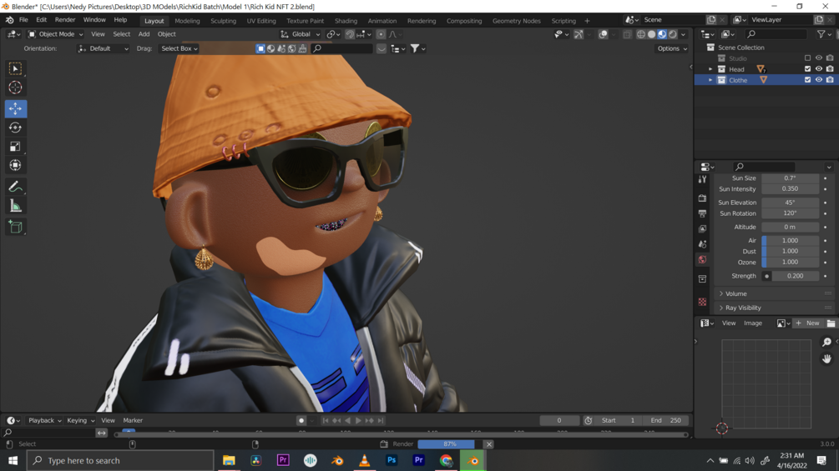
Task: Click the pan hand icon in image editor
Action: 826,358
